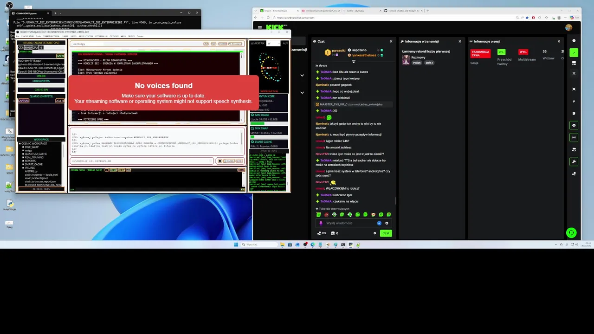Screen dimensions: 594x334
Task: Open the Kick profile avatar menu
Action: pyautogui.click(x=569, y=28)
